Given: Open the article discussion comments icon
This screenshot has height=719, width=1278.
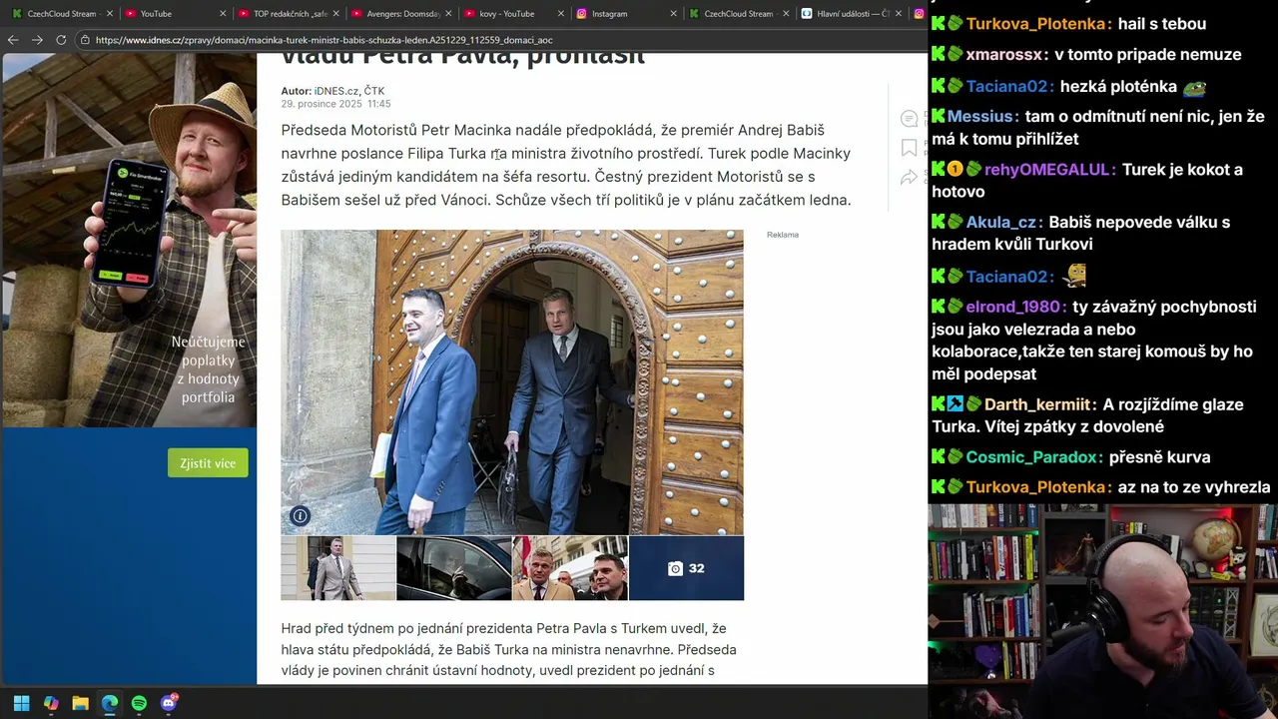Looking at the screenshot, I should click(x=909, y=119).
